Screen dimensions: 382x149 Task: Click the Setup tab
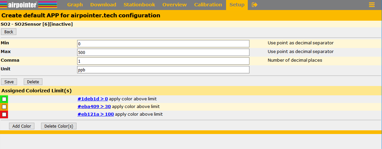tap(237, 5)
